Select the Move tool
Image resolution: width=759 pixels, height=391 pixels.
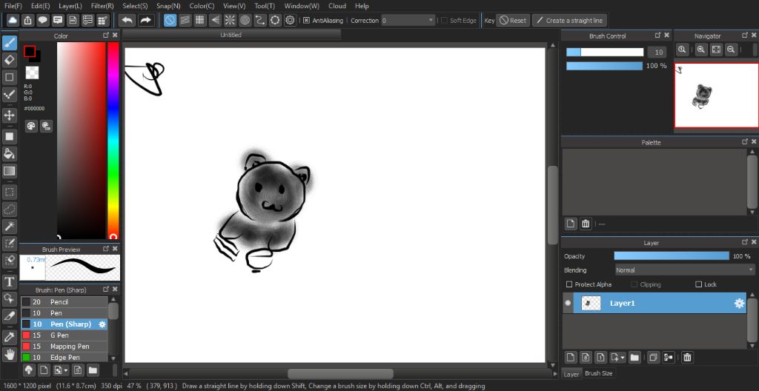pos(9,116)
